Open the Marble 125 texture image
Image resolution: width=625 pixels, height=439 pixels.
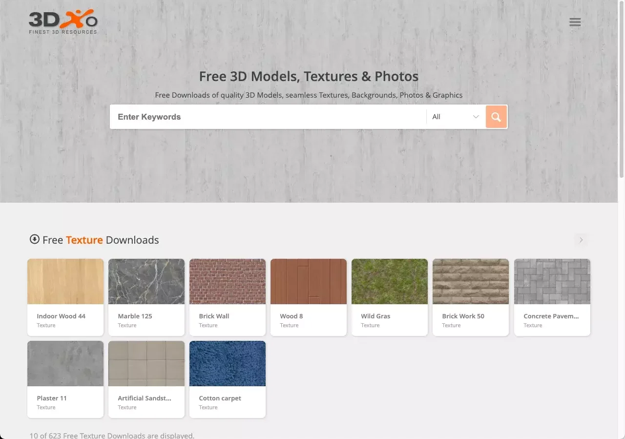tap(146, 281)
